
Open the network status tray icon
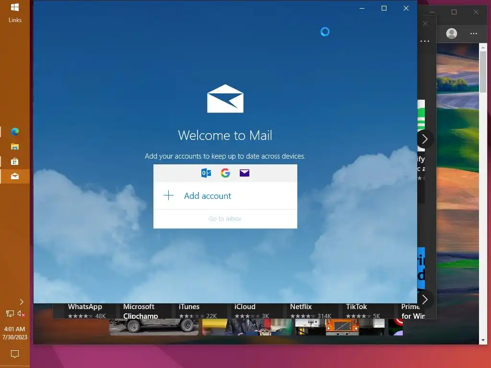(x=10, y=313)
